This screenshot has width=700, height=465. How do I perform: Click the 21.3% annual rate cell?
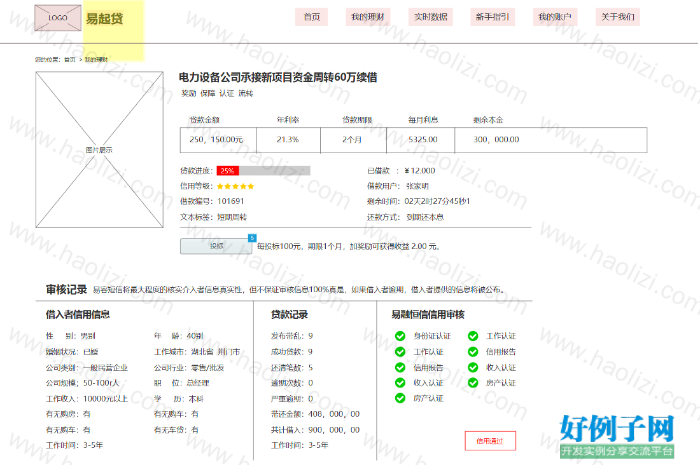288,140
